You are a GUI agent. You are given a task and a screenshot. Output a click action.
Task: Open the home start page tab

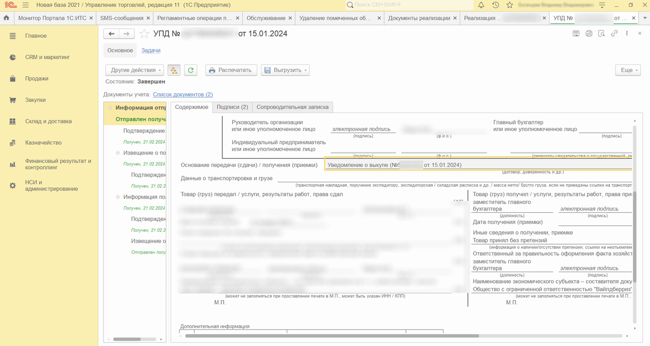coord(6,18)
